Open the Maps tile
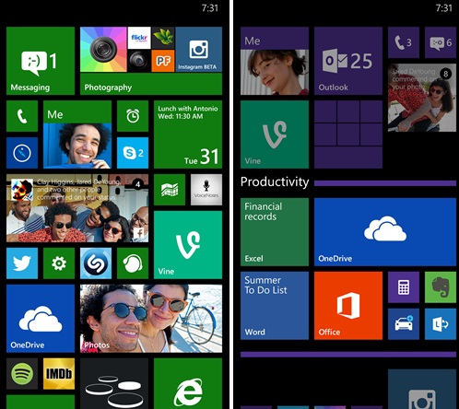This screenshot has width=459, height=409. click(x=170, y=190)
